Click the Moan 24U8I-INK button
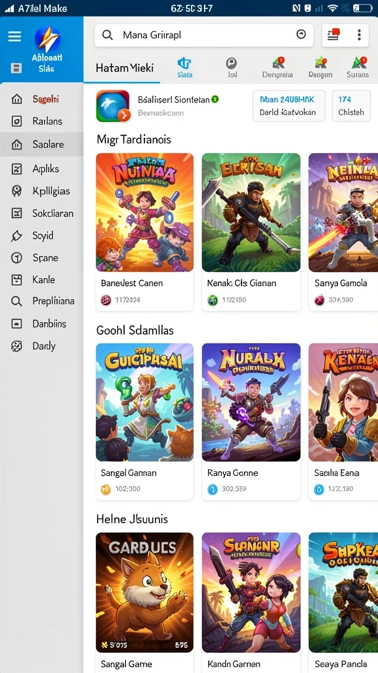 (289, 106)
